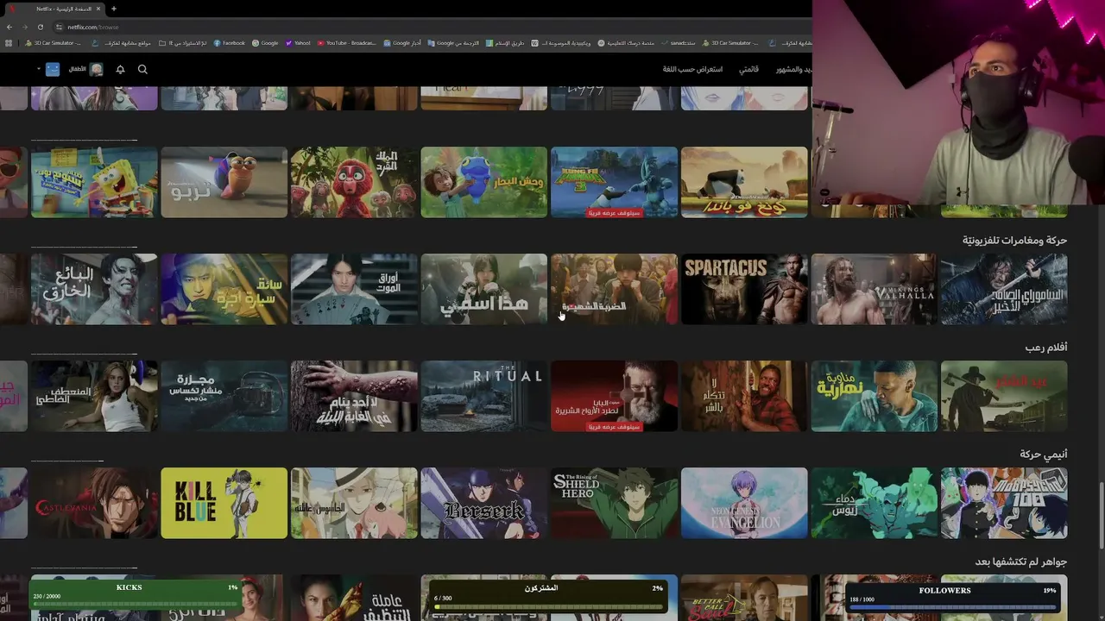Open the apps grid in bookmarks bar

9,43
